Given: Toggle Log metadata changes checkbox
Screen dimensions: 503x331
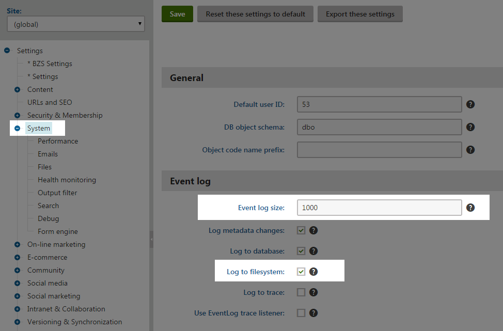Looking at the screenshot, I should 301,230.
